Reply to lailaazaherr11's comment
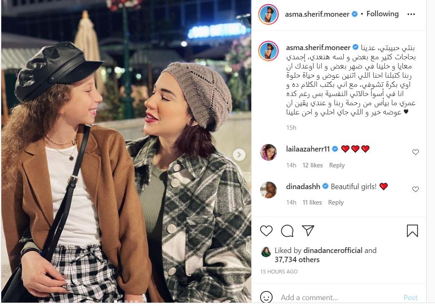Viewport: 435px width, 306px height. tap(337, 165)
